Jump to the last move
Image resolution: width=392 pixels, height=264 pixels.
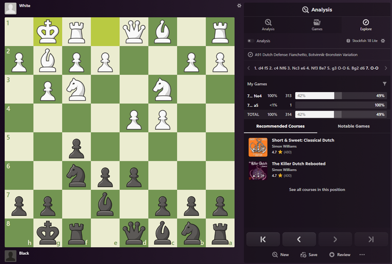point(371,239)
